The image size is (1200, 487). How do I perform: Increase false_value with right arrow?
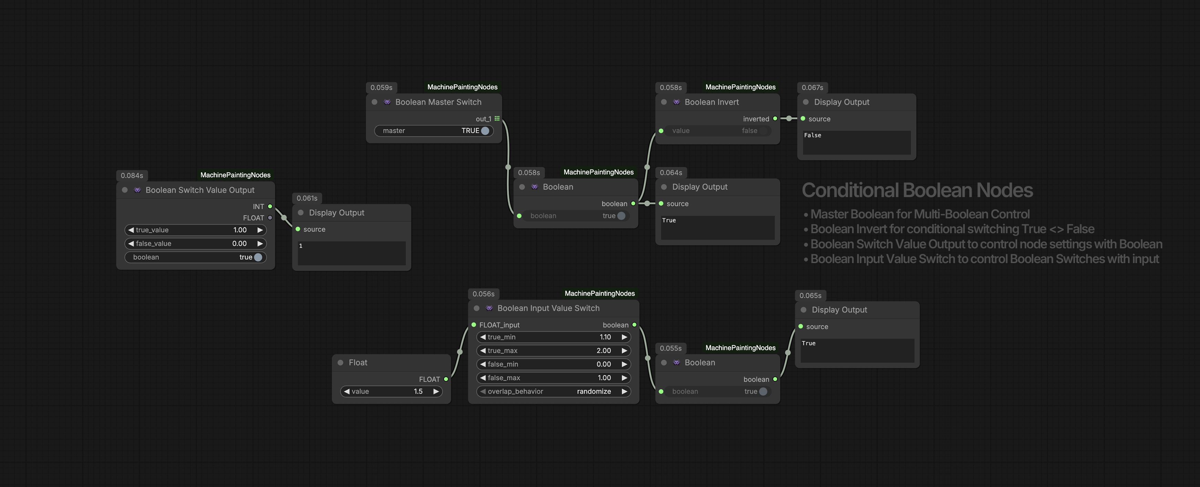[x=260, y=243]
